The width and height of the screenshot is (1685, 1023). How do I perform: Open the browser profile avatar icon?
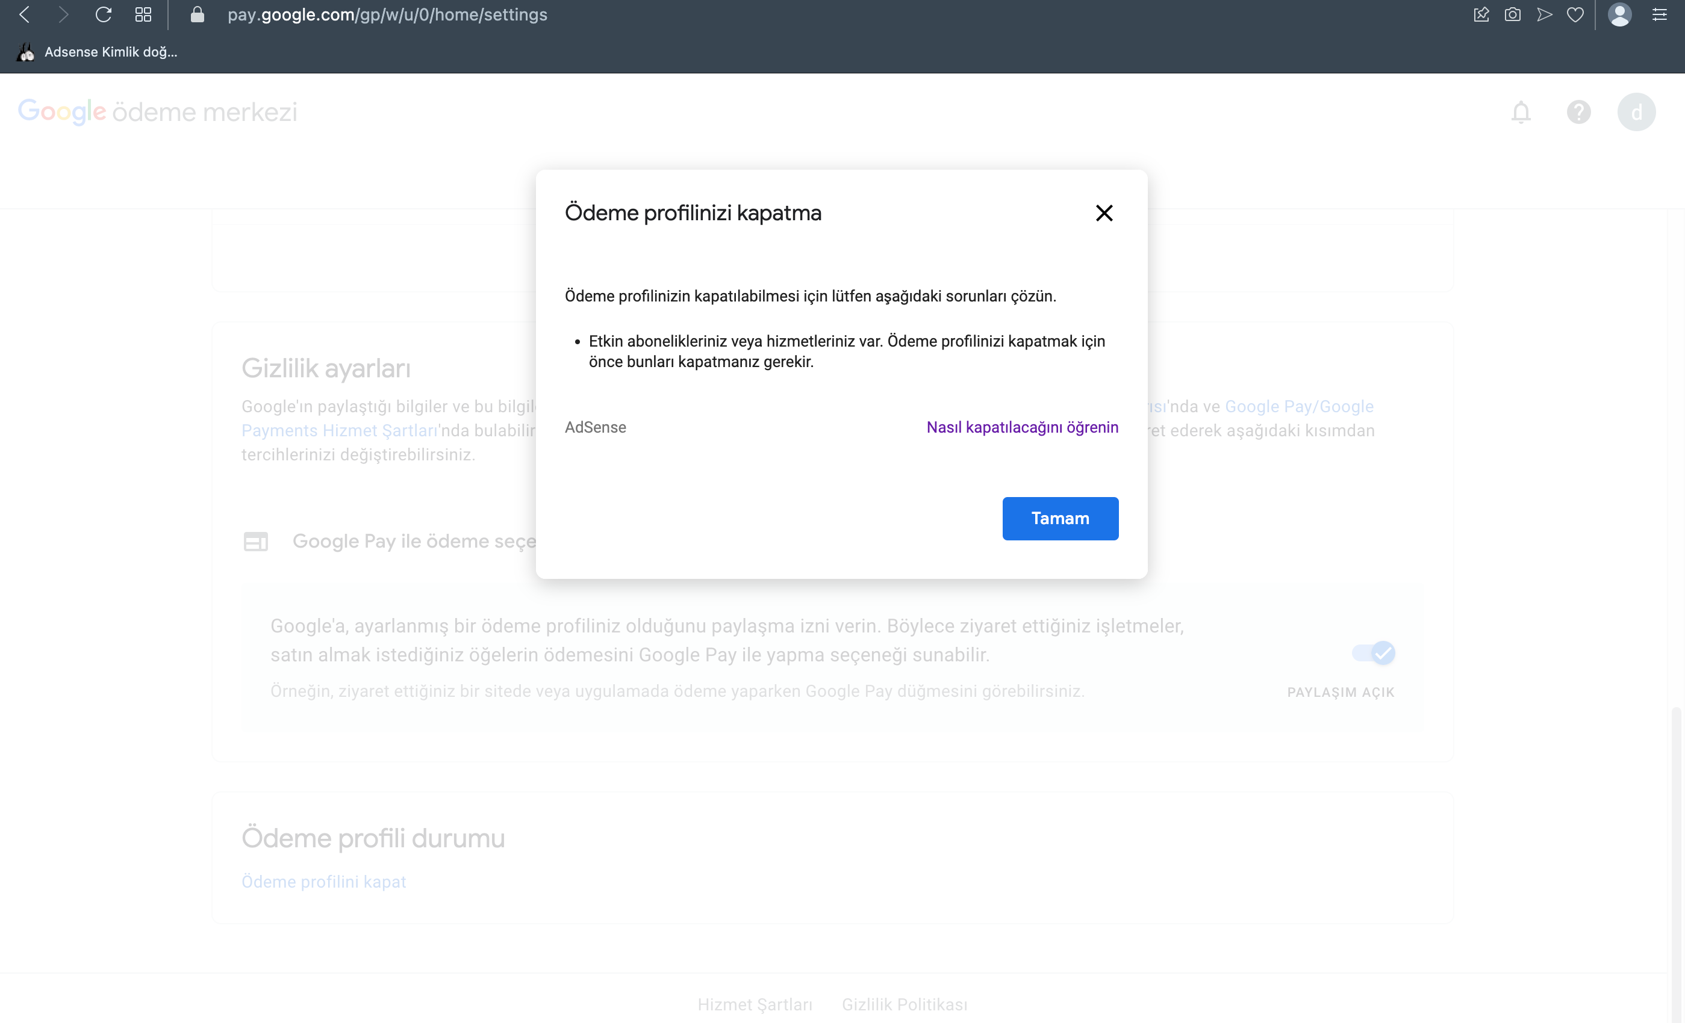[x=1619, y=14]
